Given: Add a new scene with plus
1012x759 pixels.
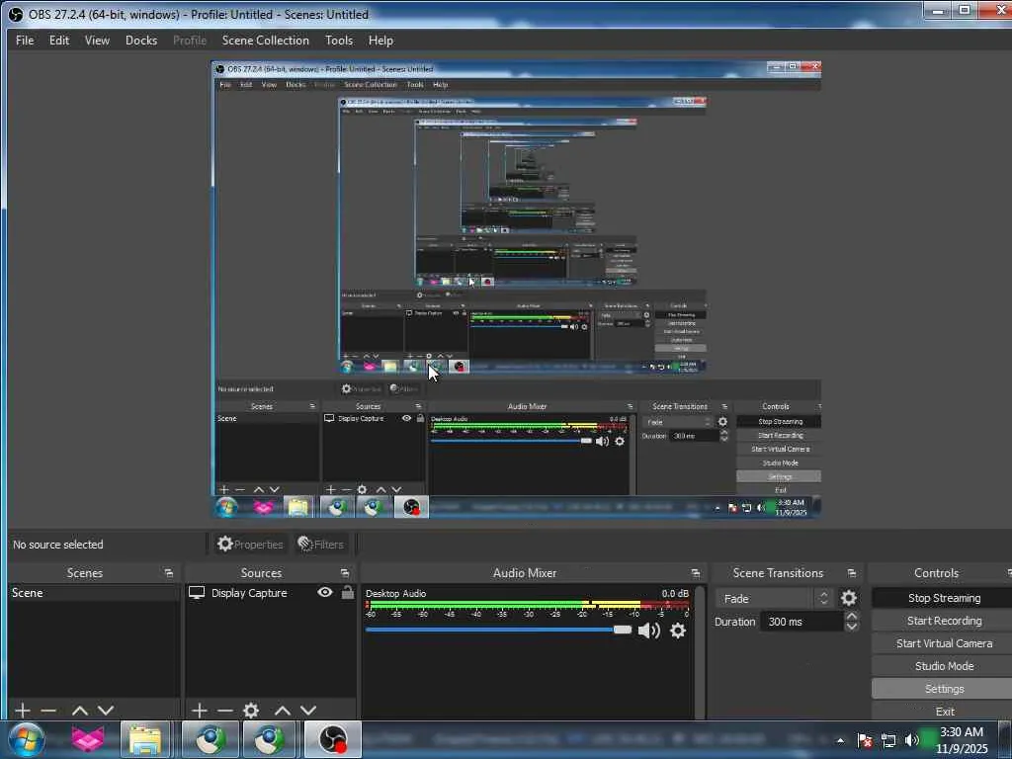Looking at the screenshot, I should 23,711.
